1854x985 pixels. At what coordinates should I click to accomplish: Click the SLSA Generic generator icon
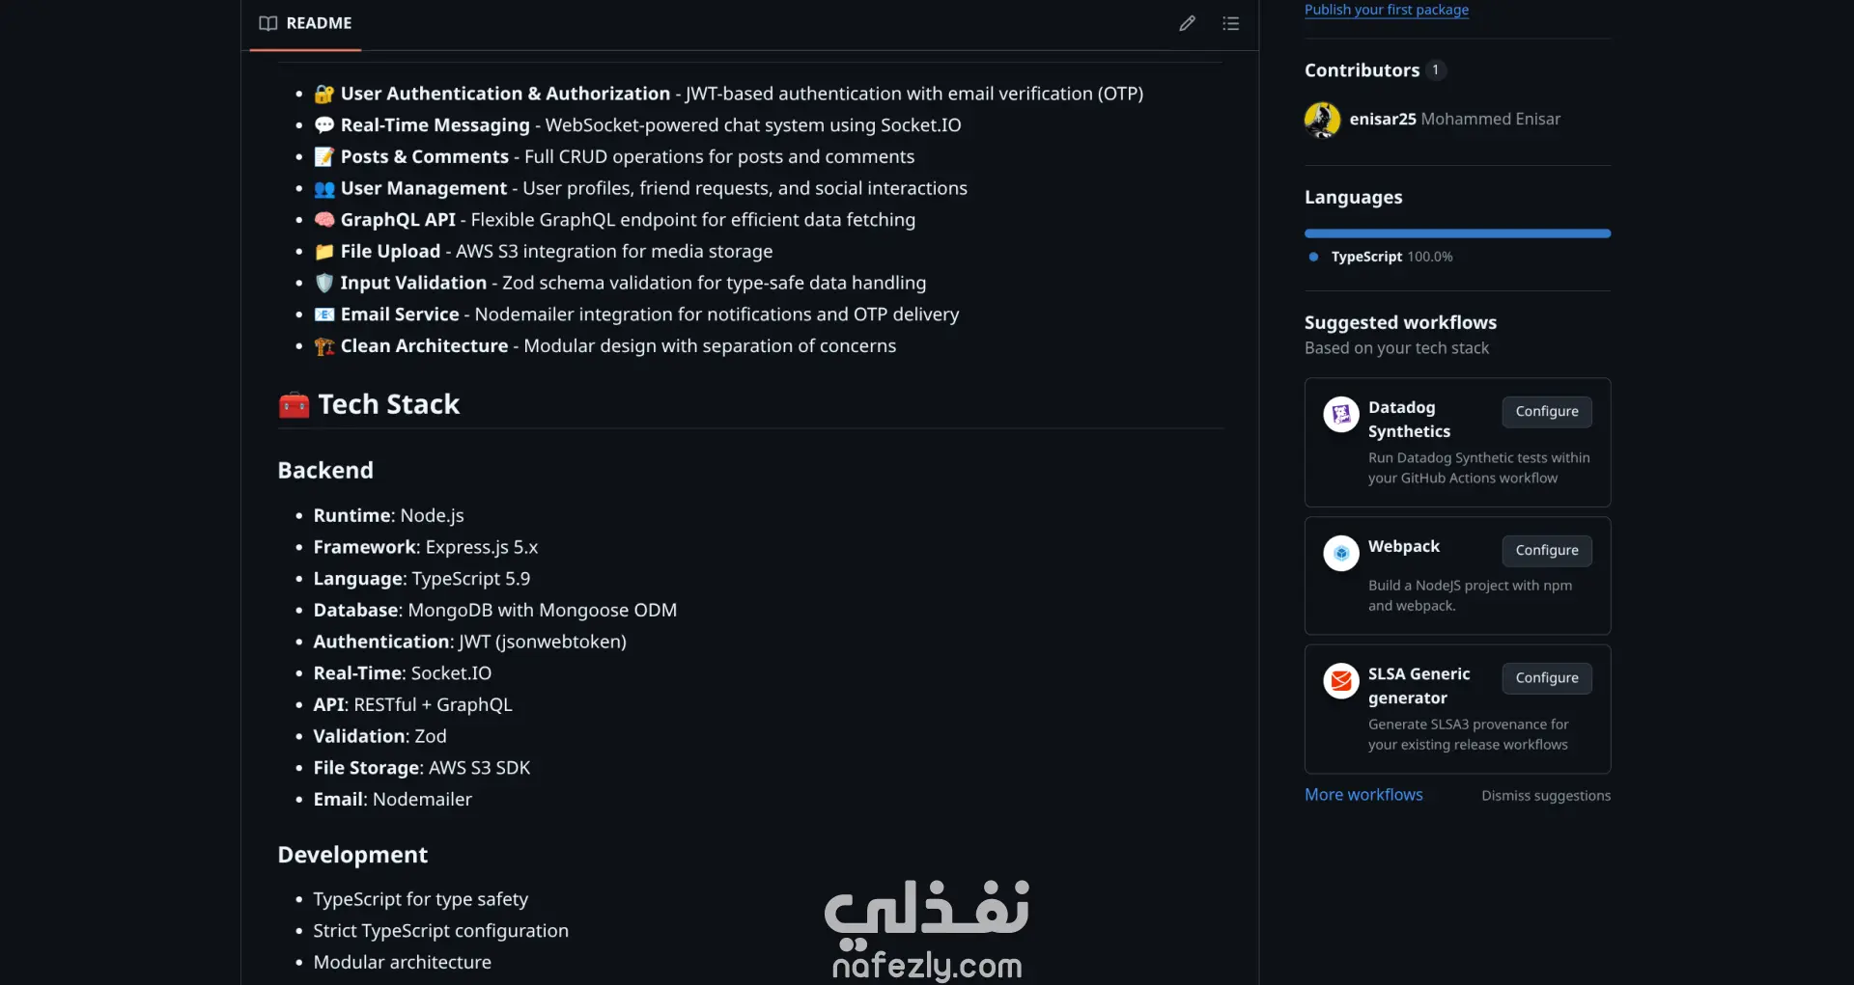tap(1340, 681)
